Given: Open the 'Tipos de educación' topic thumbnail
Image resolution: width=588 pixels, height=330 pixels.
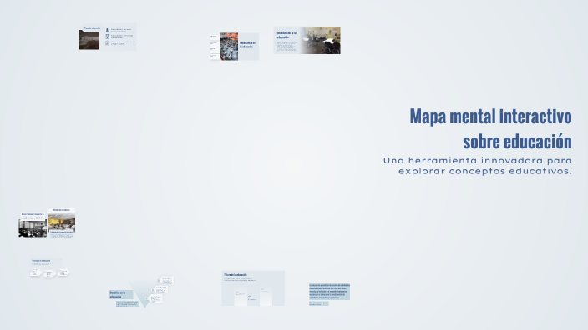Looking at the screenshot, I should pos(107,37).
